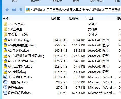This screenshot has height=99, width=121.
Task: Click the 任务书.doc Word icon
Action: [x=5, y=87]
